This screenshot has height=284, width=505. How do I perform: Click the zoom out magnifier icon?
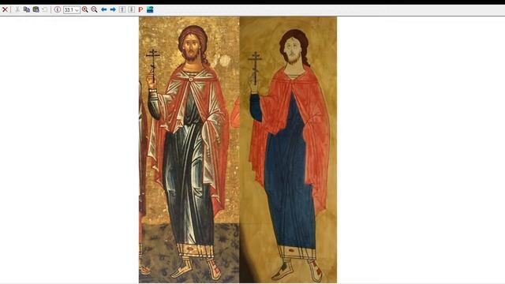pos(94,9)
